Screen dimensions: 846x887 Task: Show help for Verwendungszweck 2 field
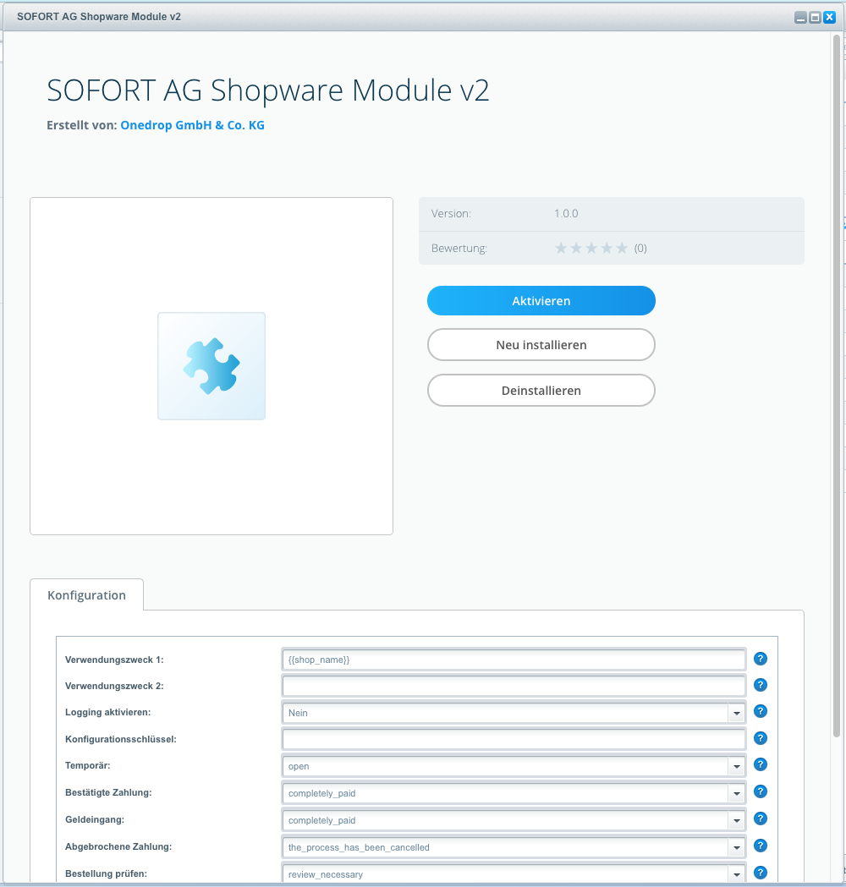(x=760, y=685)
